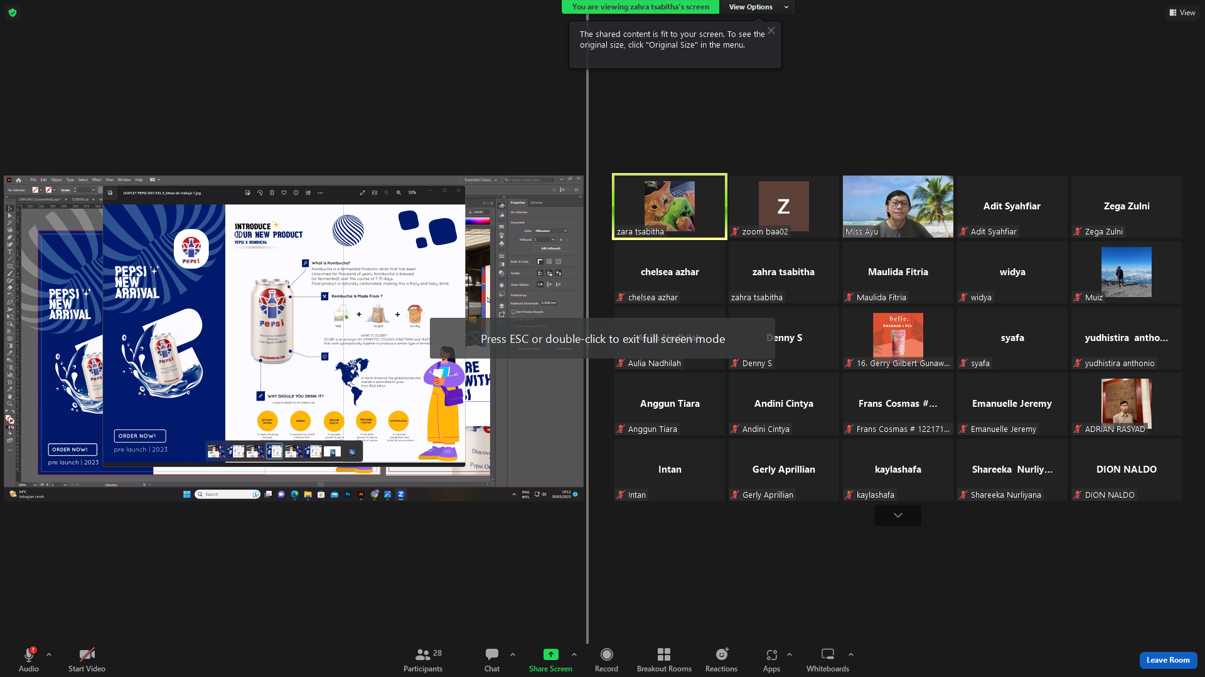This screenshot has width=1205, height=677.
Task: Switch to the Properties tab
Action: (518, 202)
